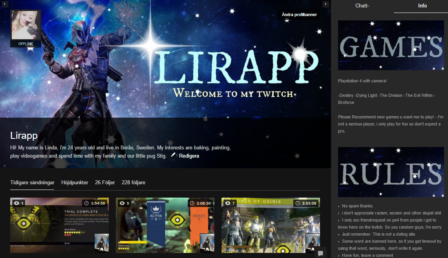Click the eye view-count icon showing 5
448x258 pixels.
[122, 203]
